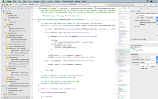Hide the left Navigator panel toggle
Image resolution: width=158 pixels, height=99 pixels.
coord(147,5)
